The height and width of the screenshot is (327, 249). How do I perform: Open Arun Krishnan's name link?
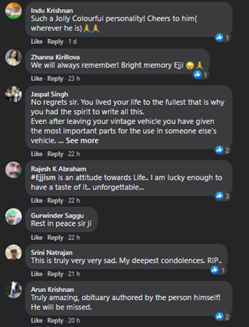52,290
